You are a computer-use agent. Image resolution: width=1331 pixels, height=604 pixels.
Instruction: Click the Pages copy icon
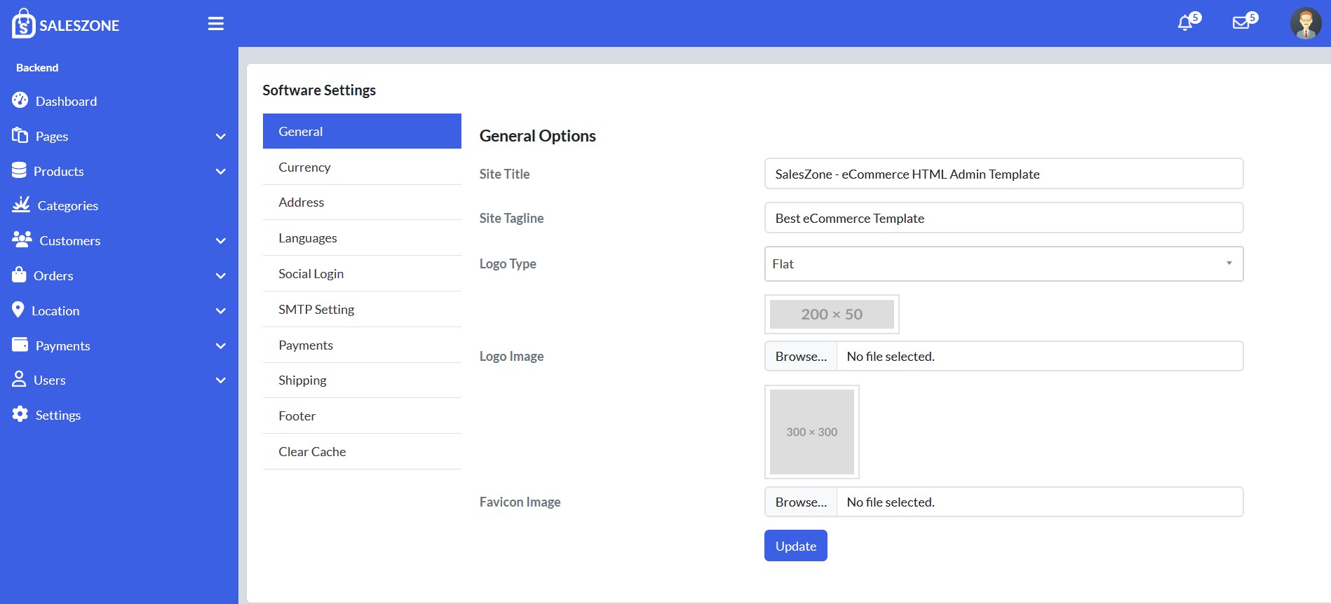[x=20, y=135]
